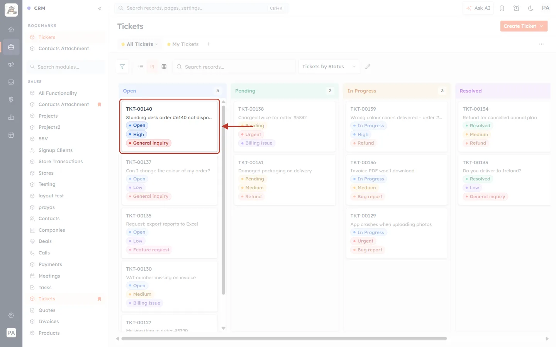Go to Invoices in the sidebar

(x=49, y=322)
